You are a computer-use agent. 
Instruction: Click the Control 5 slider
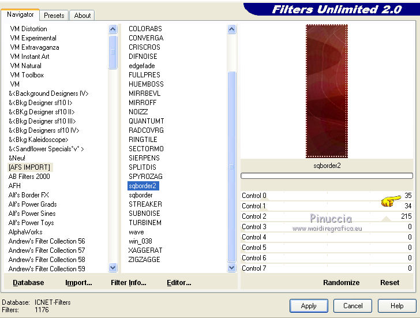click(327, 248)
